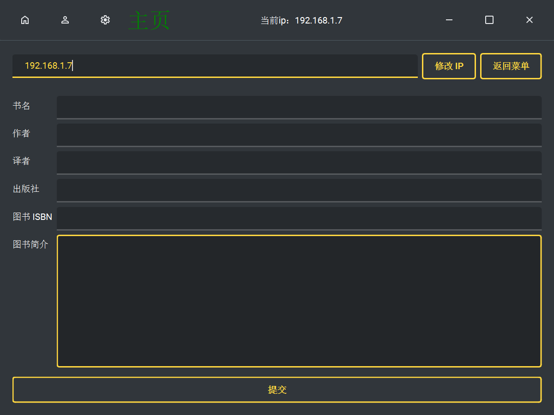Open settings via the gear icon
Viewport: 554px width, 415px height.
105,20
